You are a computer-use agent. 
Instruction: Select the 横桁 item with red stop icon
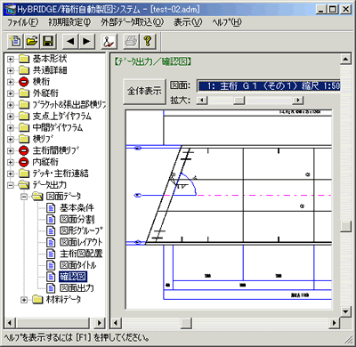(x=41, y=82)
